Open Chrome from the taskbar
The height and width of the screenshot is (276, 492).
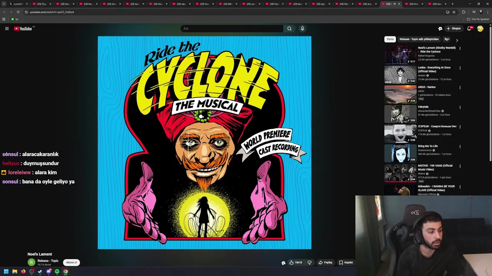click(x=65, y=271)
